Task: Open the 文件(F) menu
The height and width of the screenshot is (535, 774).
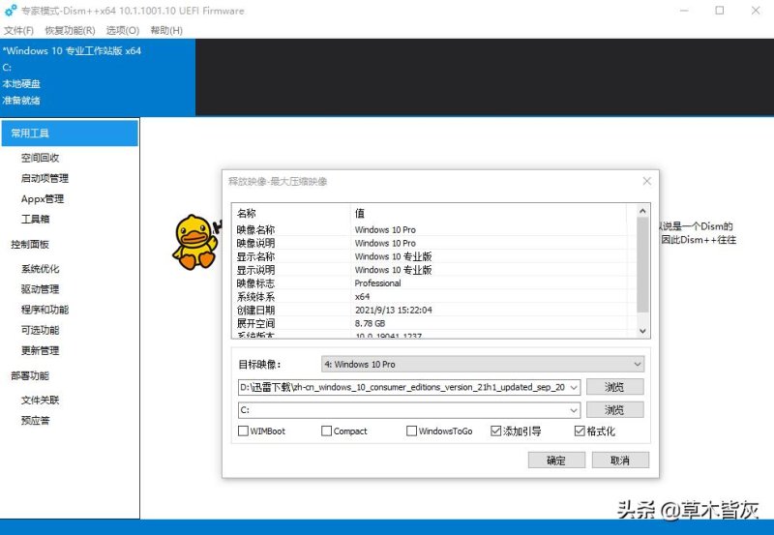Action: (19, 30)
